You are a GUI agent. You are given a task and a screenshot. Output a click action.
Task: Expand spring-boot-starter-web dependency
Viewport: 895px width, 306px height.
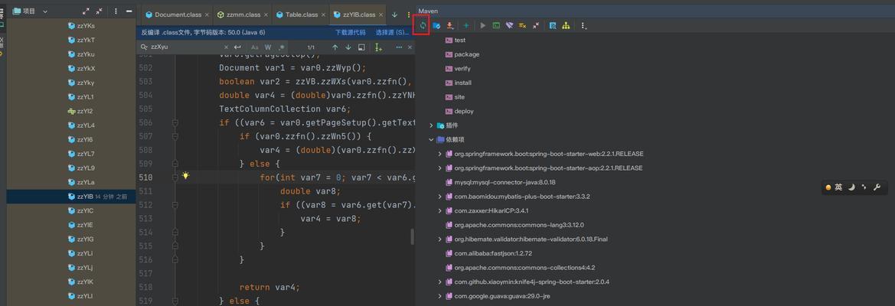tap(439, 154)
